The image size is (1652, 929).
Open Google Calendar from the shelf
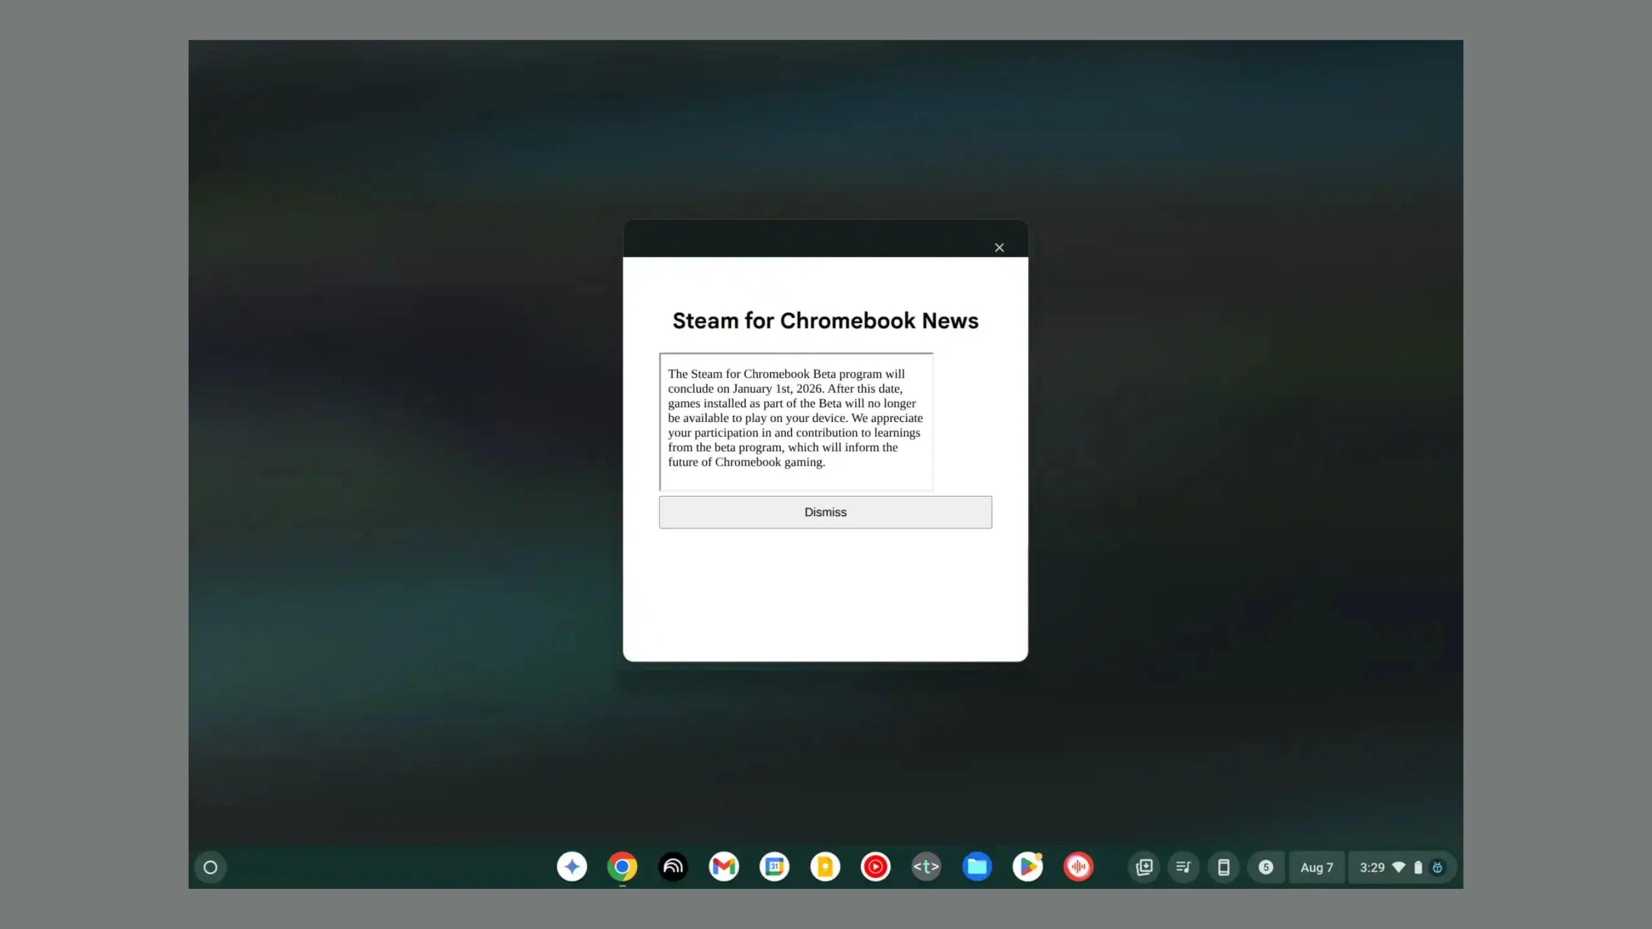(x=774, y=867)
